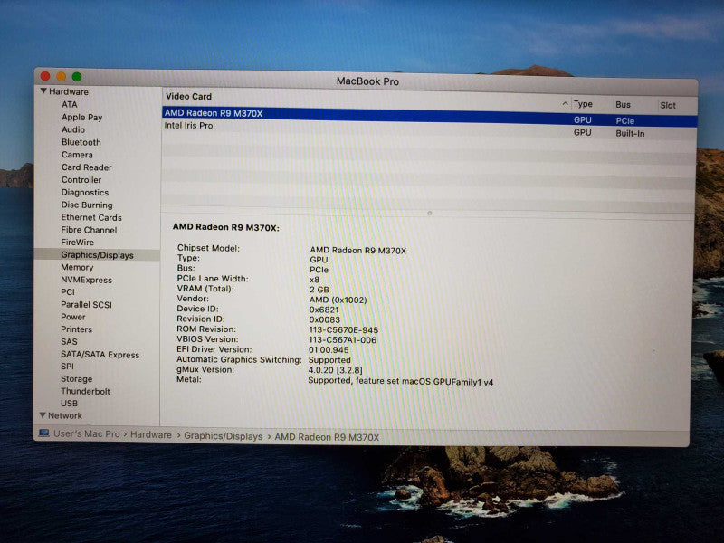Click the Network category label
The image size is (724, 543).
[65, 415]
